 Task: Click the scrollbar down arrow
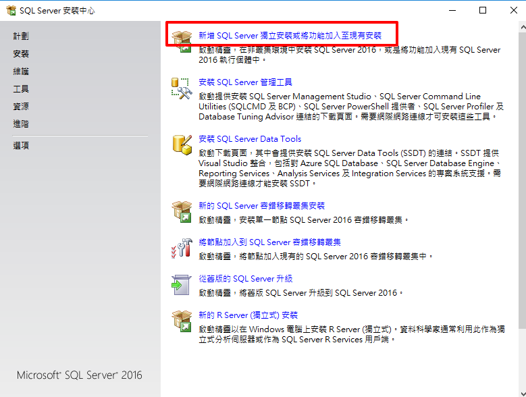(x=523, y=393)
